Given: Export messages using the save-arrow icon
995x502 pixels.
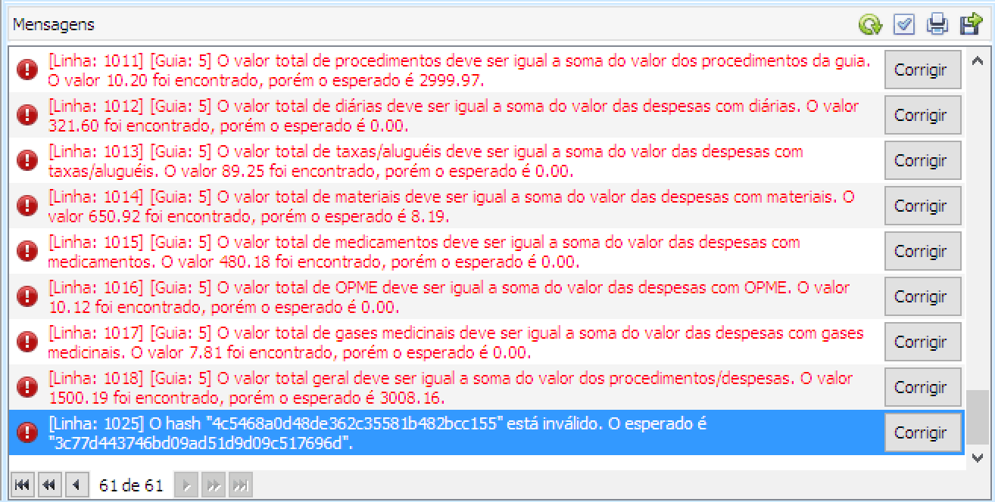Looking at the screenshot, I should point(971,25).
